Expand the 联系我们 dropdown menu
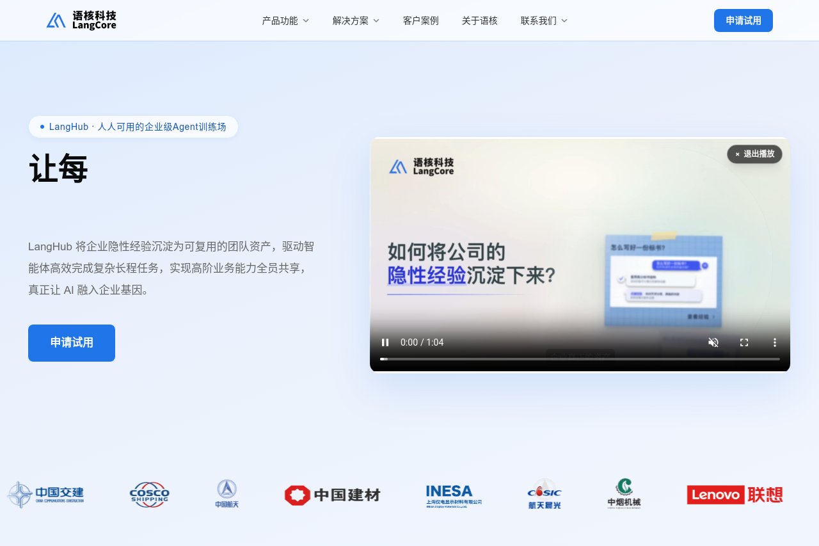 click(x=544, y=20)
